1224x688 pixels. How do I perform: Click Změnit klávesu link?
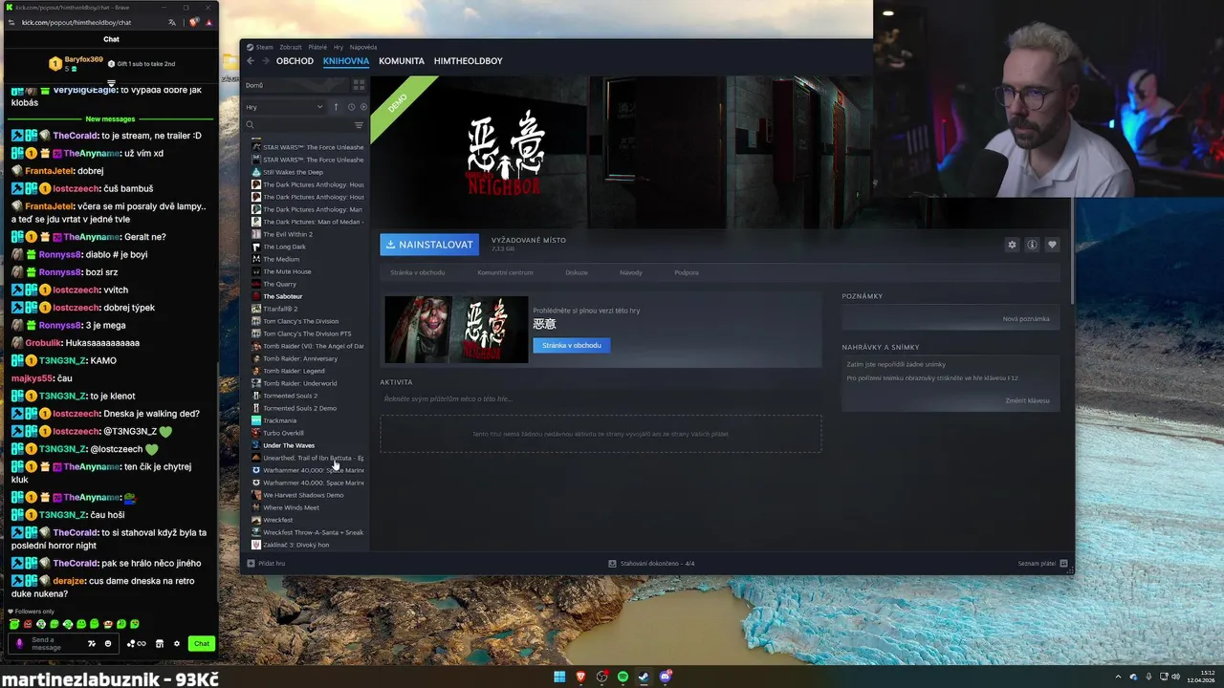pos(1027,400)
